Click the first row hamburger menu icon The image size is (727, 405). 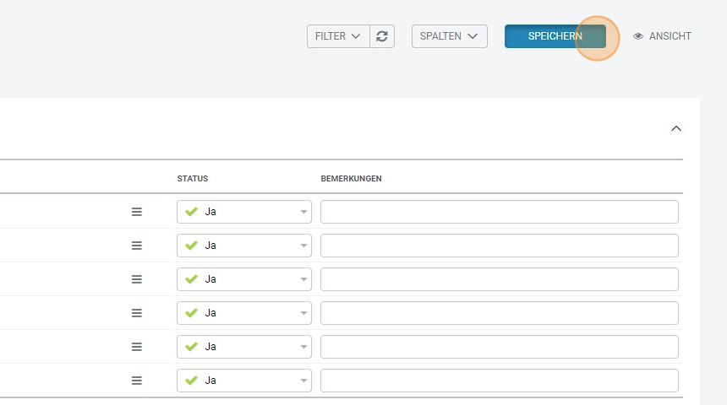(137, 212)
